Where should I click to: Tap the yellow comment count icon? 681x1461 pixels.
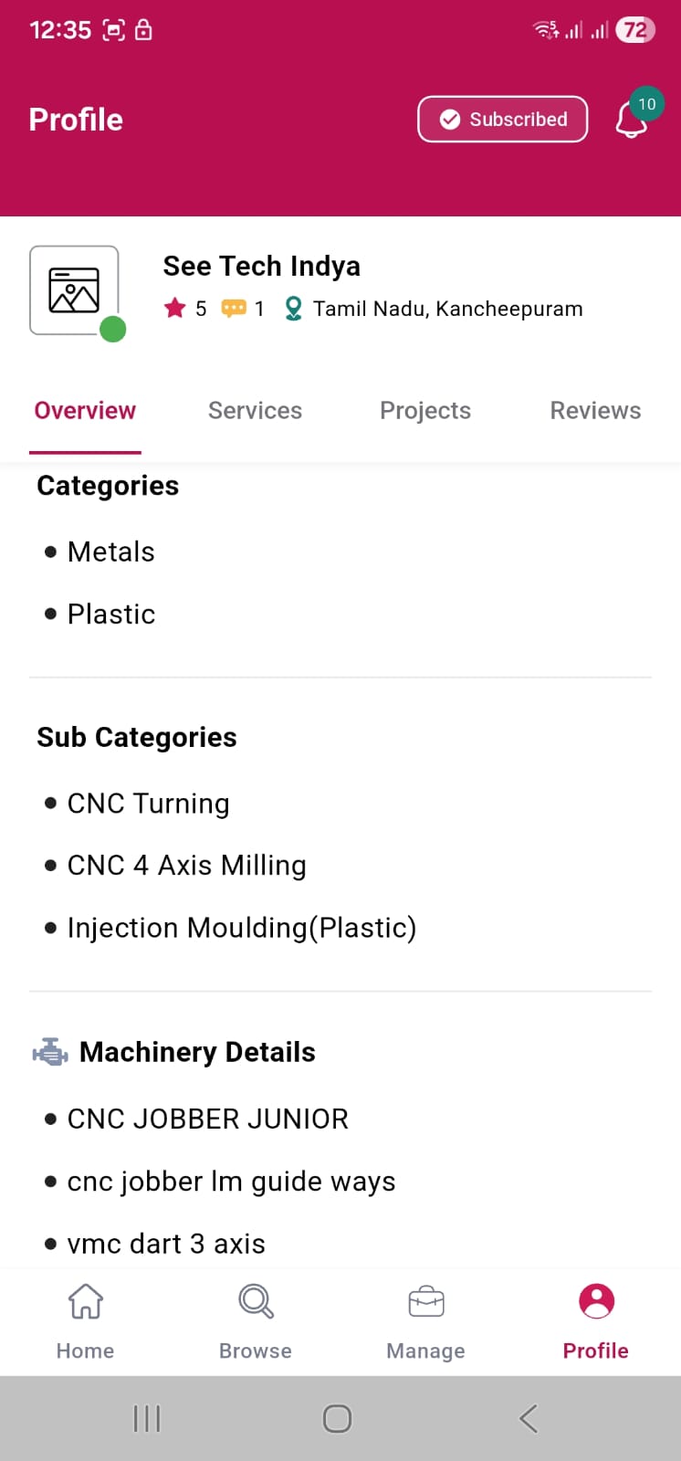coord(234,309)
